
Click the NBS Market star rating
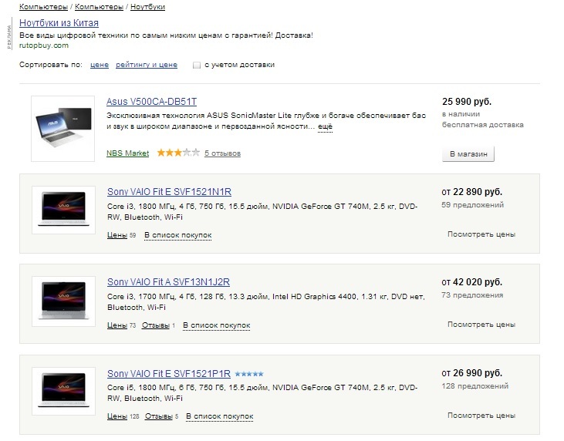(x=177, y=153)
